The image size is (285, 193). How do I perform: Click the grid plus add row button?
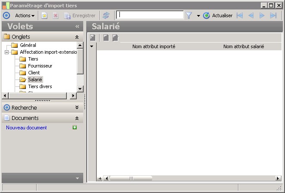coord(100,178)
